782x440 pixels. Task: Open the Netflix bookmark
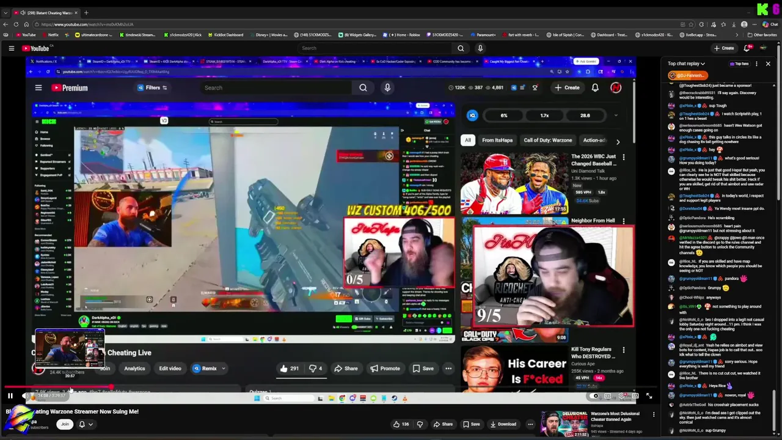[x=50, y=35]
